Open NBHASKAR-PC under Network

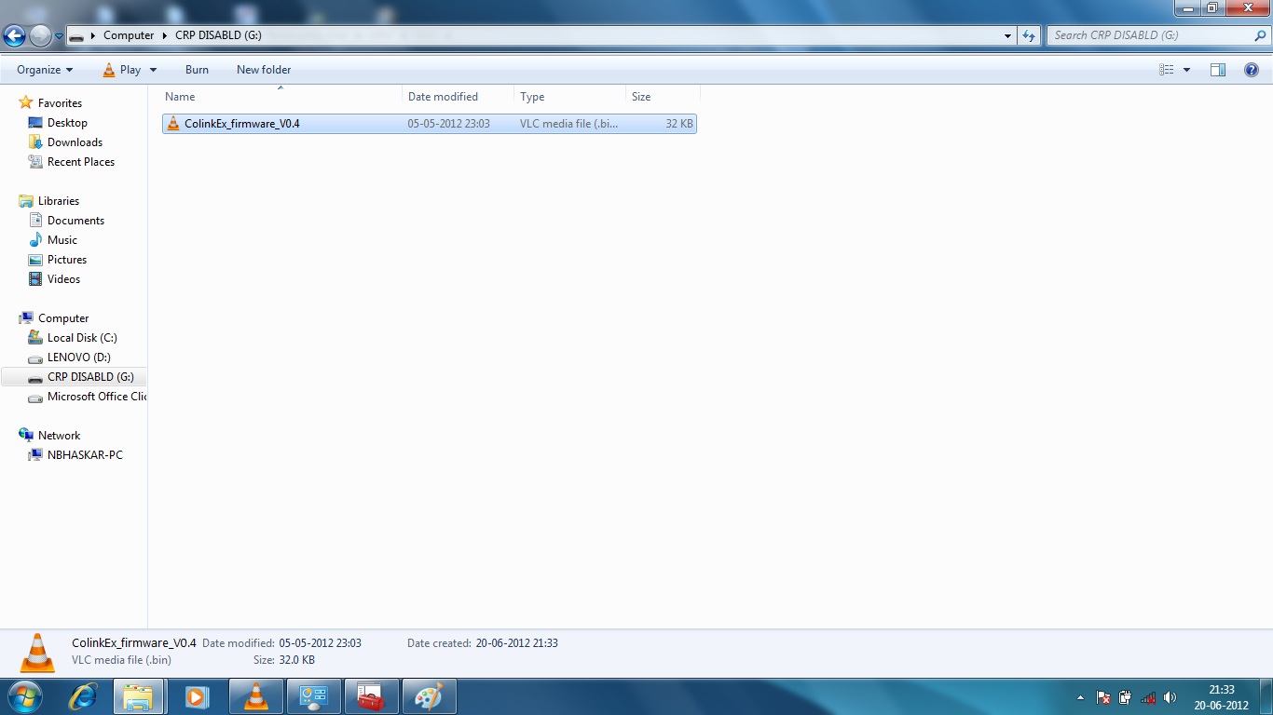(85, 455)
